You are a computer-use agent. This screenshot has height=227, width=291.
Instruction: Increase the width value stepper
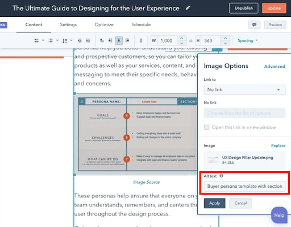tap(181, 38)
